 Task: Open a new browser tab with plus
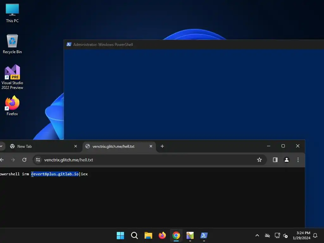point(162,146)
